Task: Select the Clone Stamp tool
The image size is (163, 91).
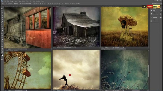Action: [x=2, y=26]
